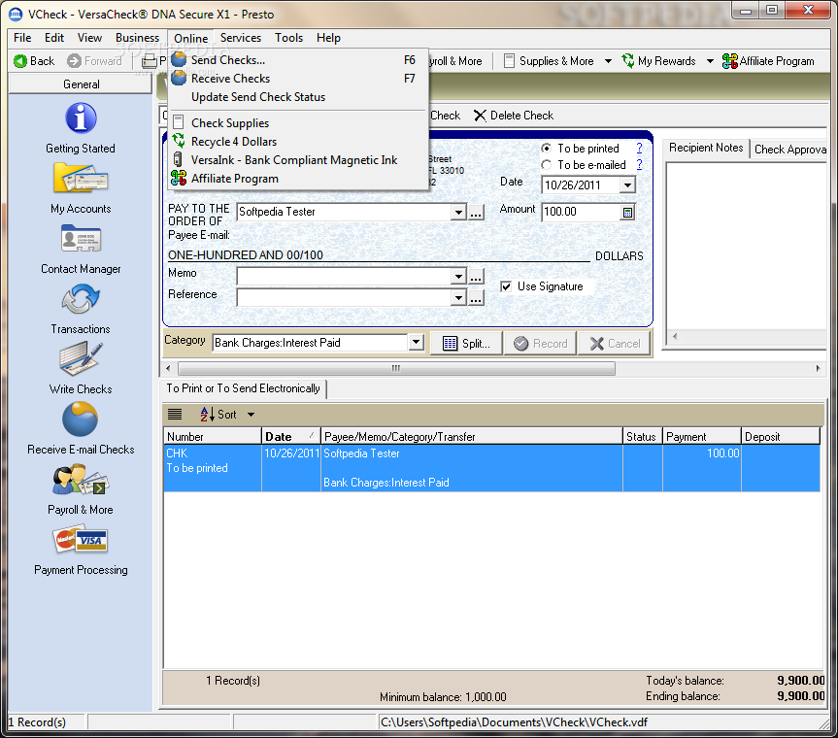Open the Sort dropdown arrow
Image resolution: width=838 pixels, height=738 pixels.
pos(251,415)
